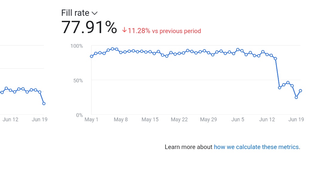
Task: Click the chevron next to Fill rate
Action: [x=95, y=13]
